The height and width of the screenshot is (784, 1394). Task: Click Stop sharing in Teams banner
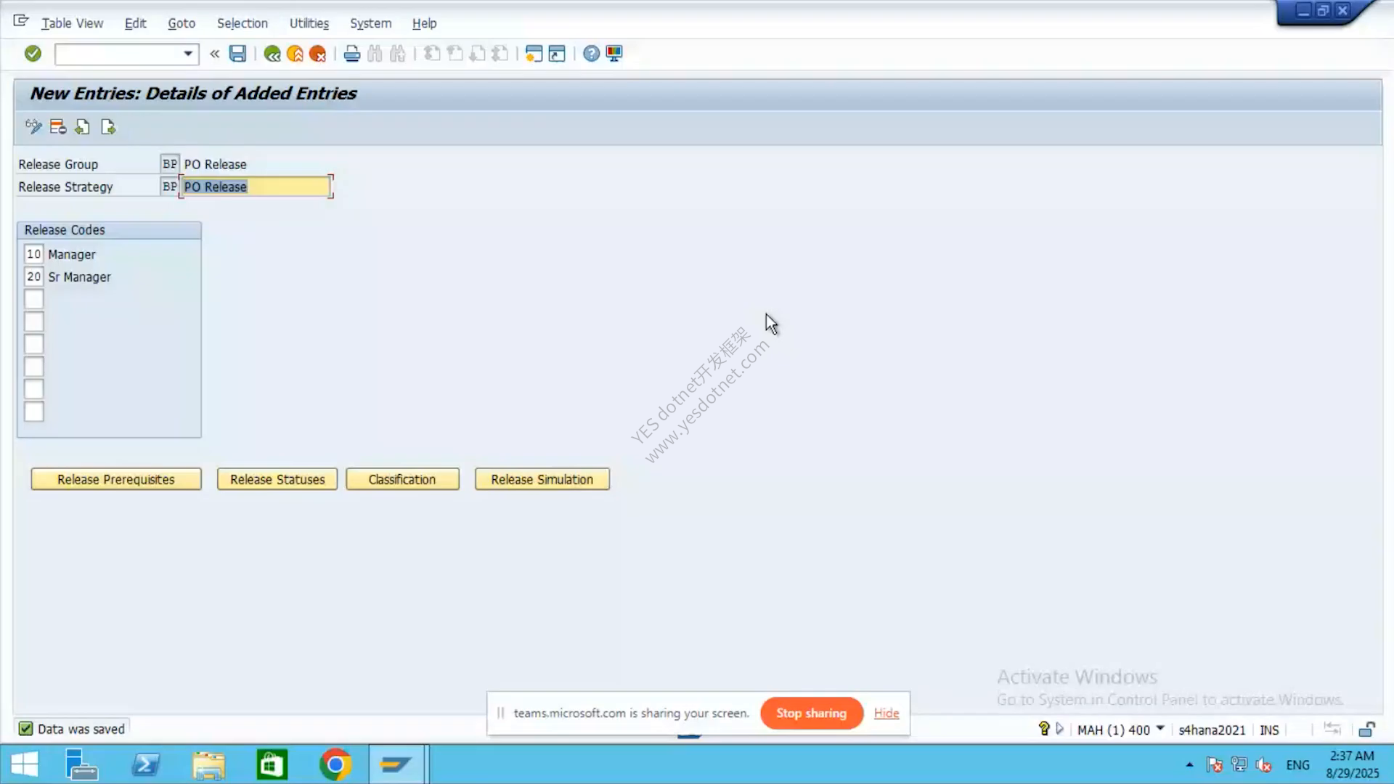[812, 713]
